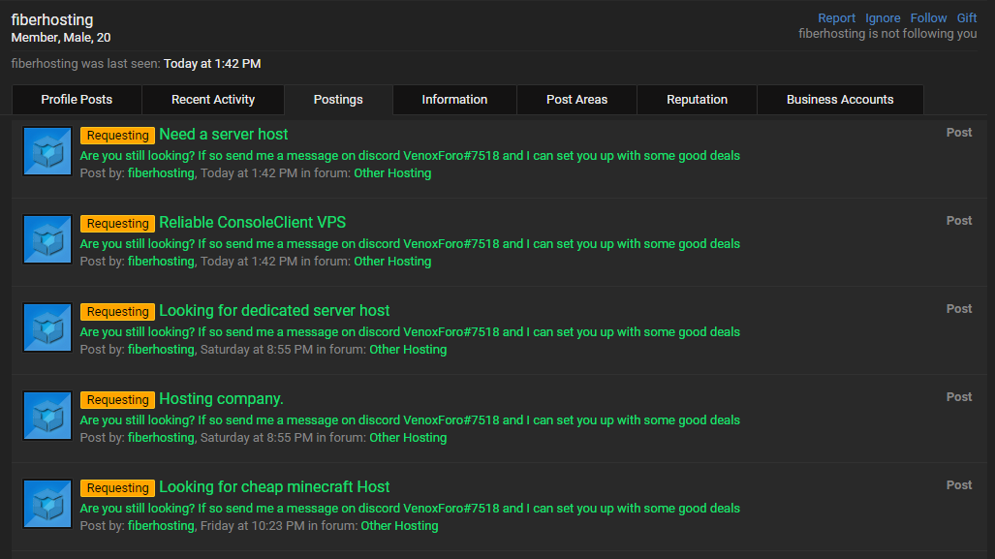Report the fiberhosting user
Viewport: 995px width, 559px height.
836,18
